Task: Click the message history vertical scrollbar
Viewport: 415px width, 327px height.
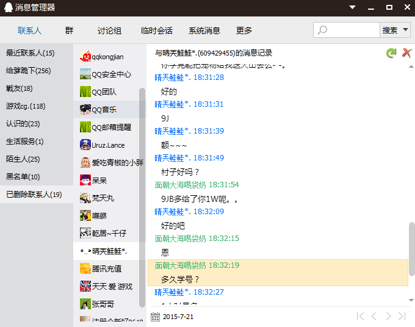Action: pyautogui.click(x=411, y=250)
